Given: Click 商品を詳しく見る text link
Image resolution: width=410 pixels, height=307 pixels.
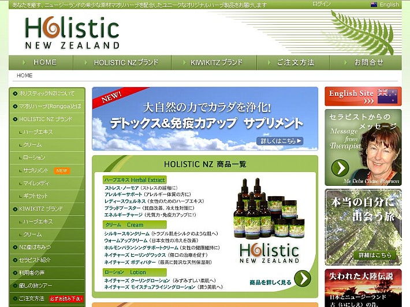Looking at the screenshot, I should click(x=270, y=282).
